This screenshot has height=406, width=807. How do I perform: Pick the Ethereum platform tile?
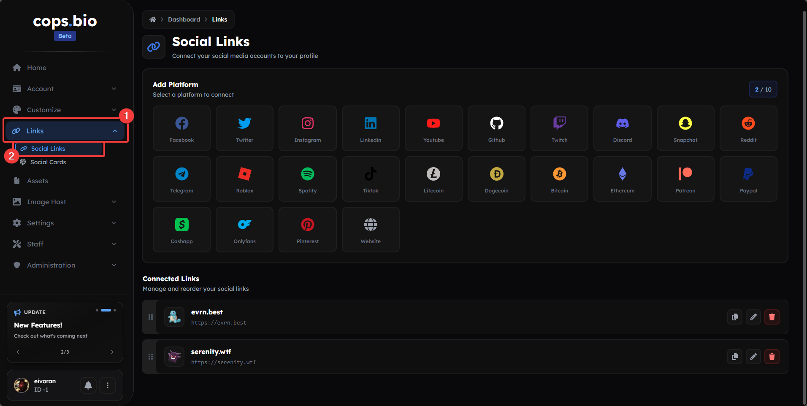(622, 179)
